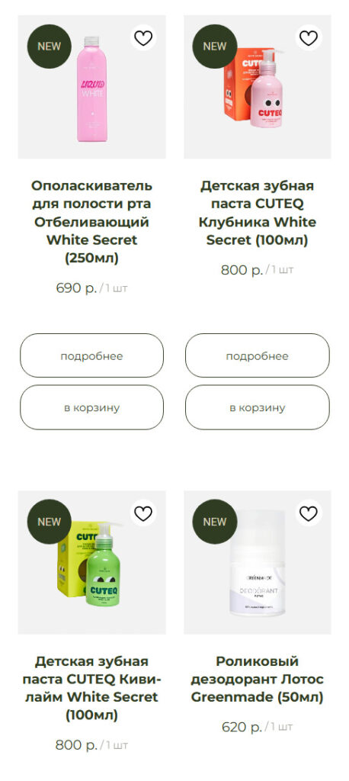Open подробнее for CUTEQ strawberry toothpaste
Viewport: 349px width, 781px height.
258,356
